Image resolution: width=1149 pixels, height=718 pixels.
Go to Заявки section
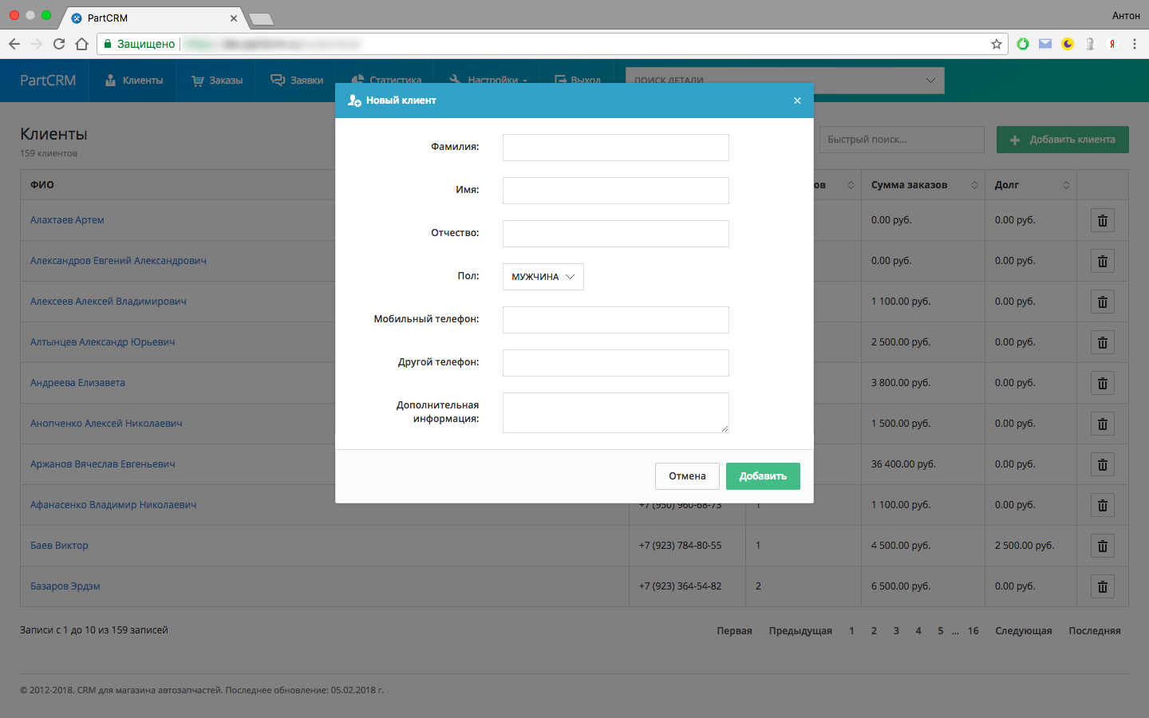coord(297,81)
